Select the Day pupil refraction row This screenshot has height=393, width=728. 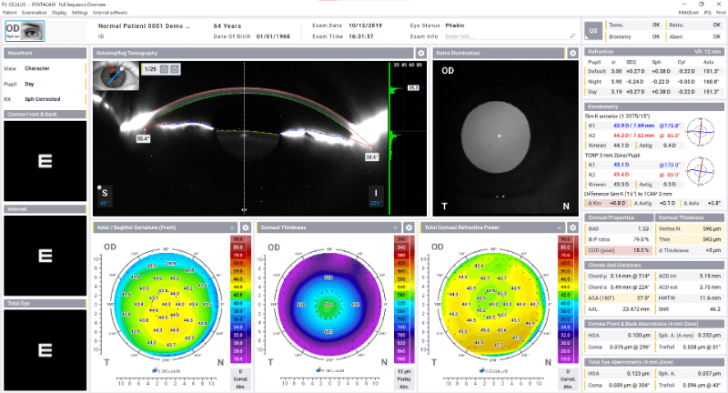pyautogui.click(x=653, y=92)
